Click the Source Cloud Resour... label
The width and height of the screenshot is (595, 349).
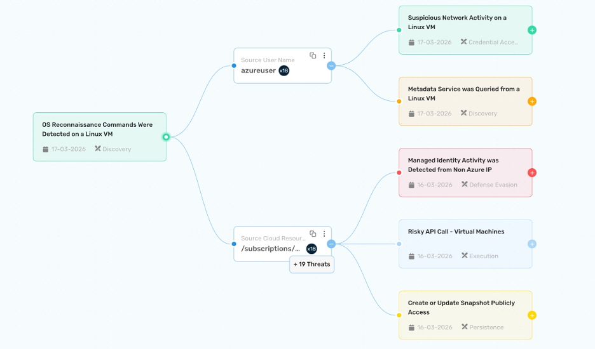[x=273, y=238]
